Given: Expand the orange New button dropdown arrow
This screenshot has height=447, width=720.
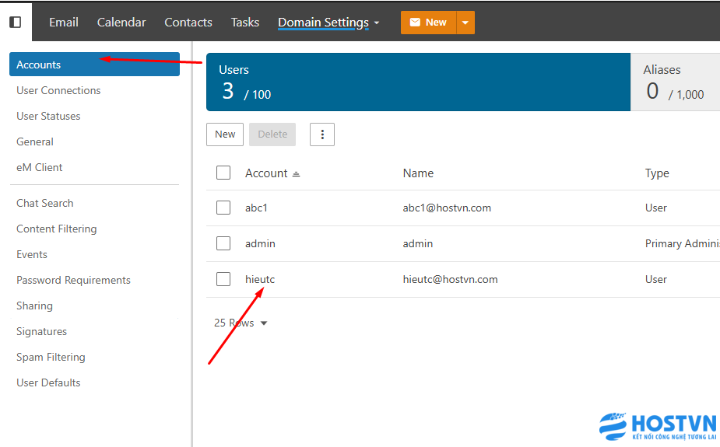Looking at the screenshot, I should [x=465, y=23].
